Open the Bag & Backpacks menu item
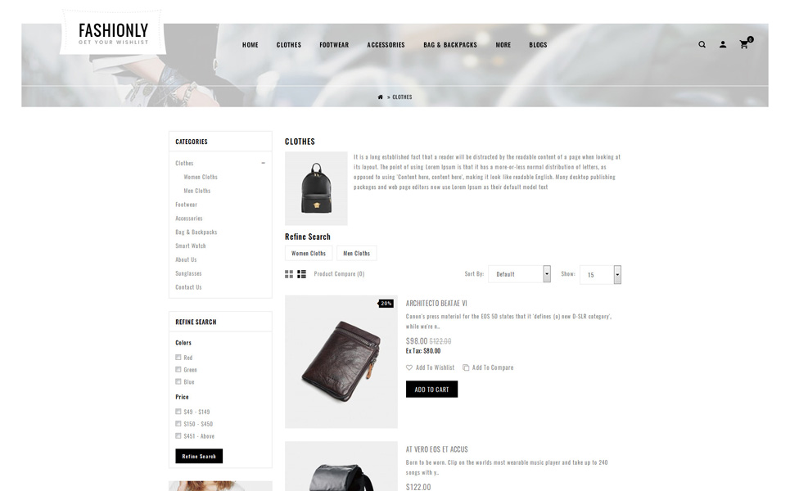This screenshot has height=491, width=790. coord(450,45)
